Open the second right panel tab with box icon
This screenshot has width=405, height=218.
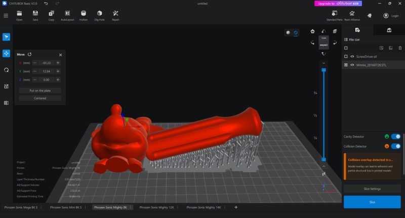click(389, 30)
